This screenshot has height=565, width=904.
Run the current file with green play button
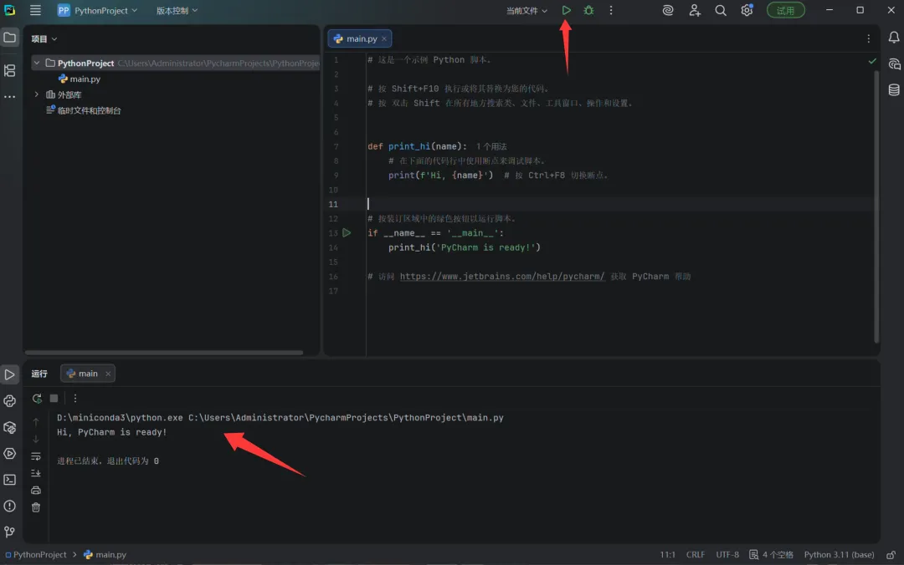[566, 10]
